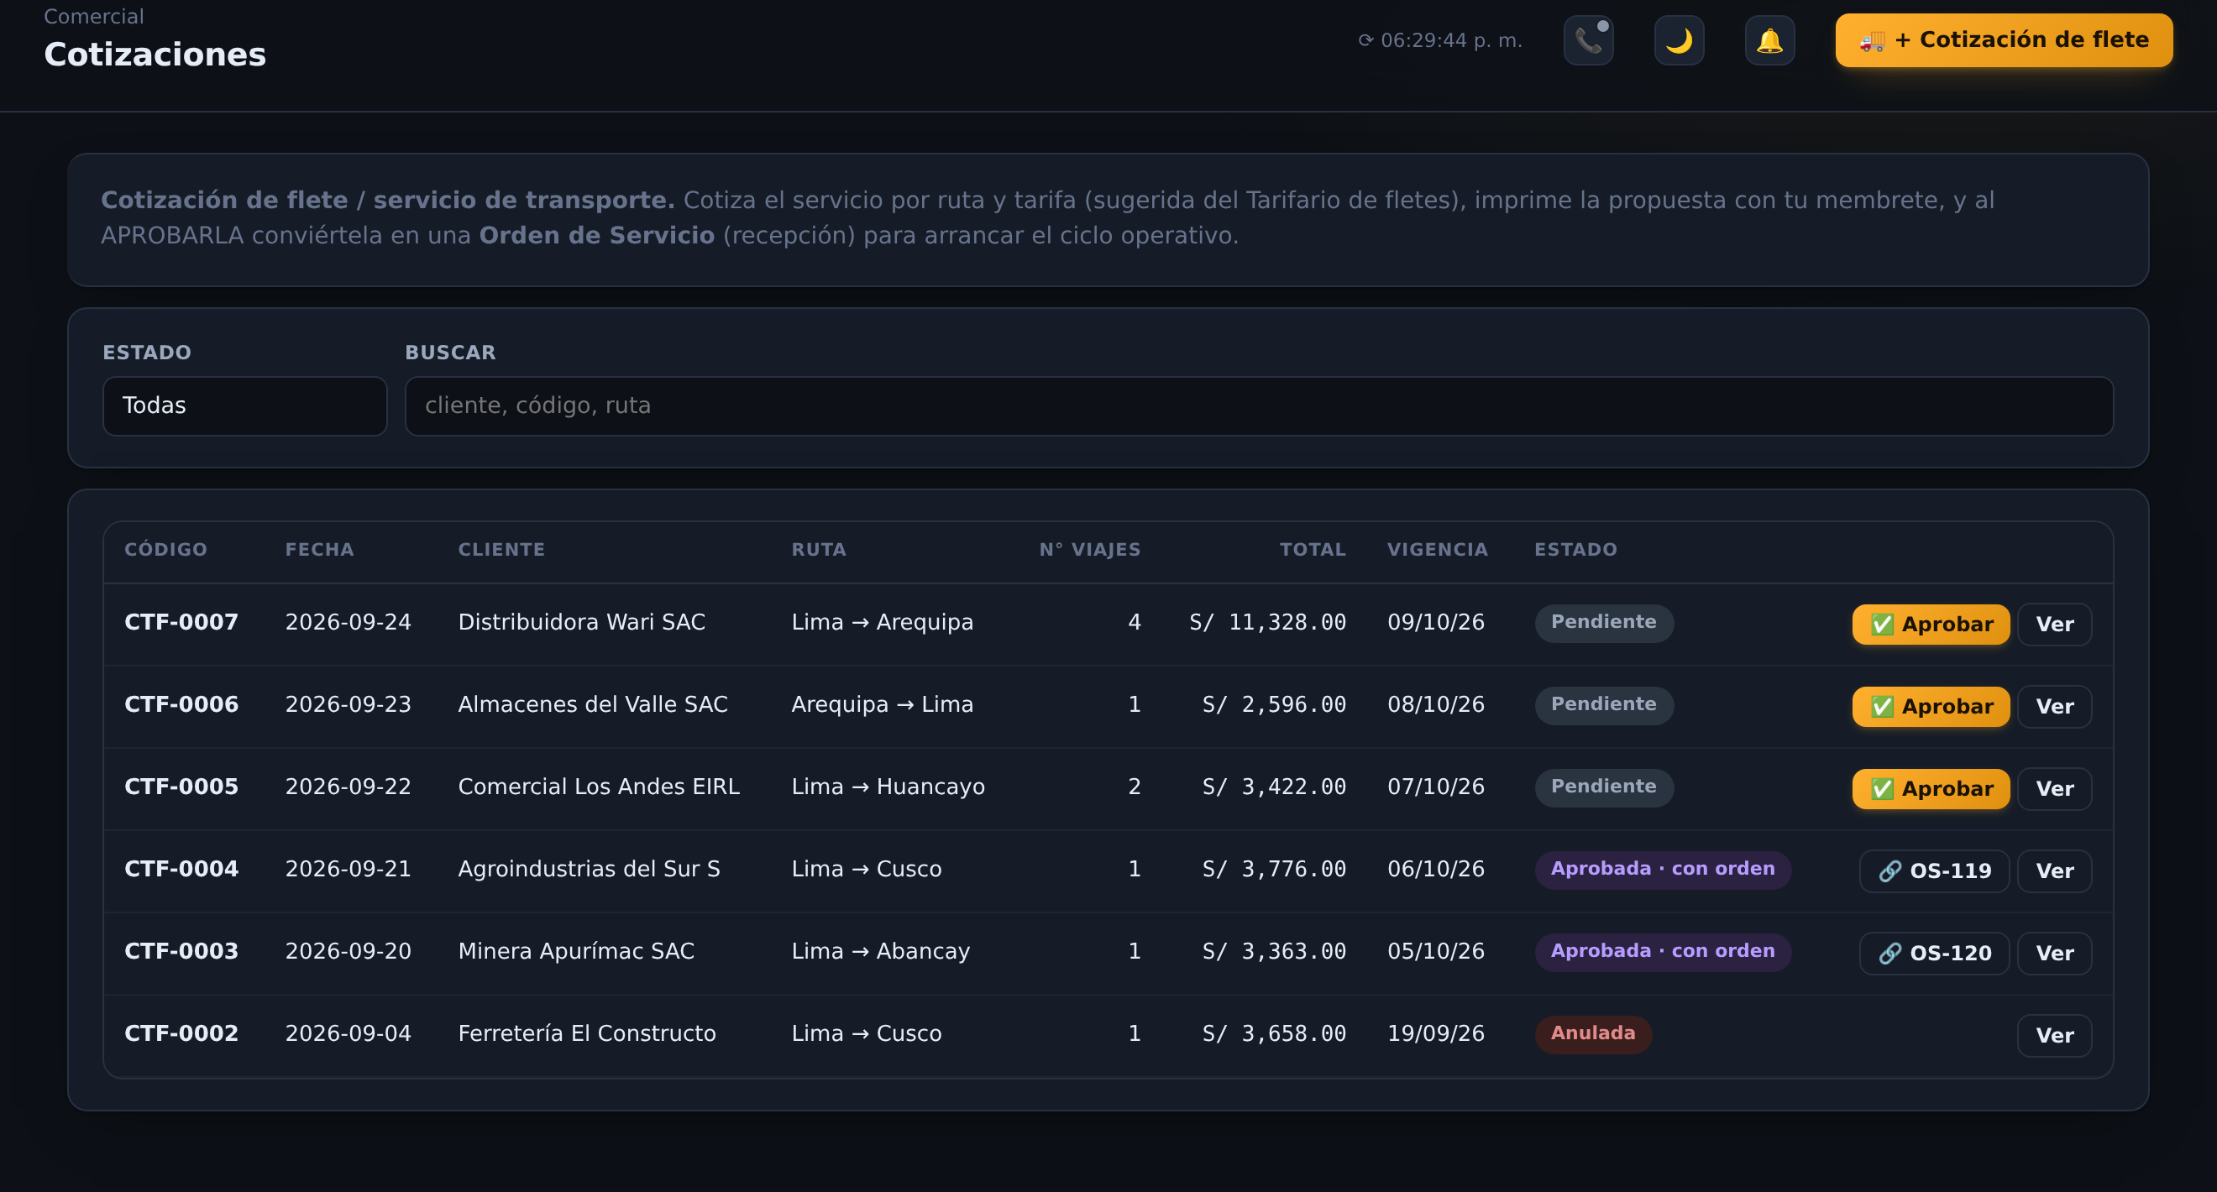View details of CTF-0007
Screen dimensions: 2217x1192
click(2054, 625)
